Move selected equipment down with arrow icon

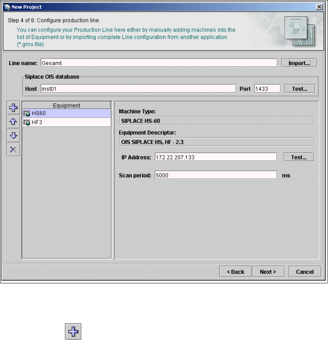point(13,136)
